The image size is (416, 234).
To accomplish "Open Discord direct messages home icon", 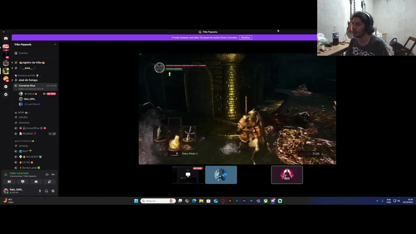I will 6,38.
